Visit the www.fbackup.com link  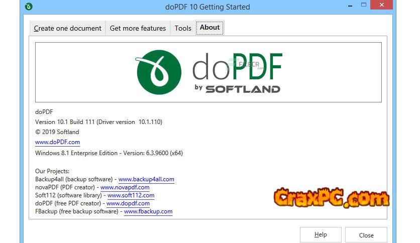pos(148,211)
